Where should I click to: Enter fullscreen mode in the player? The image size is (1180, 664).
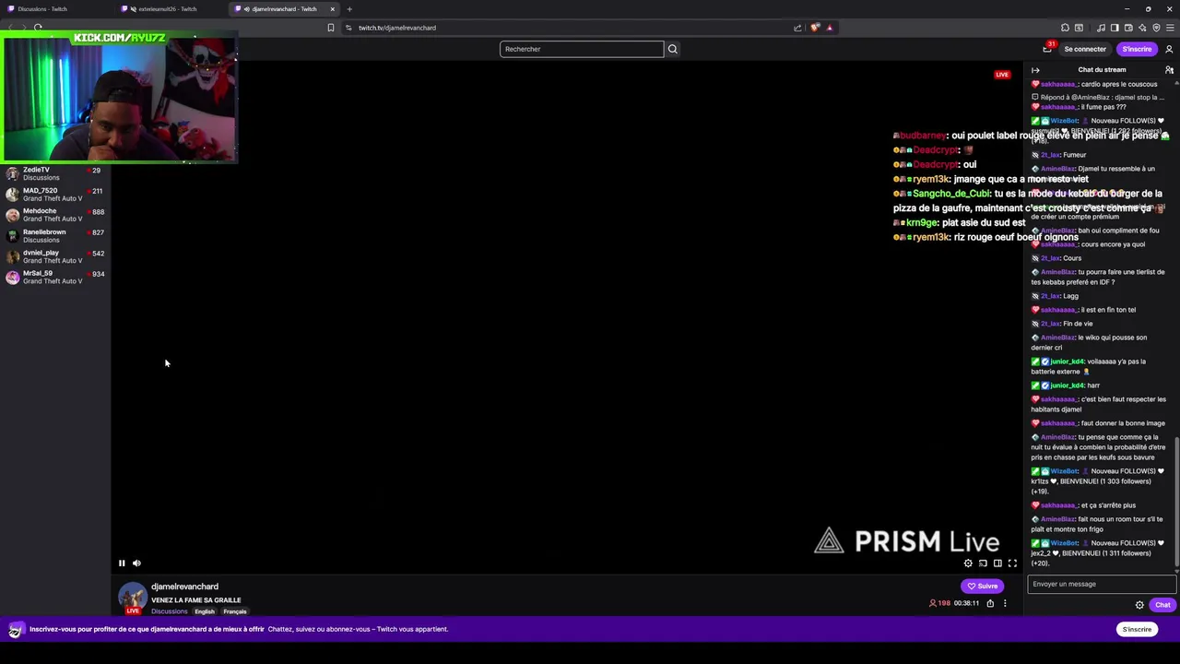click(x=1012, y=563)
